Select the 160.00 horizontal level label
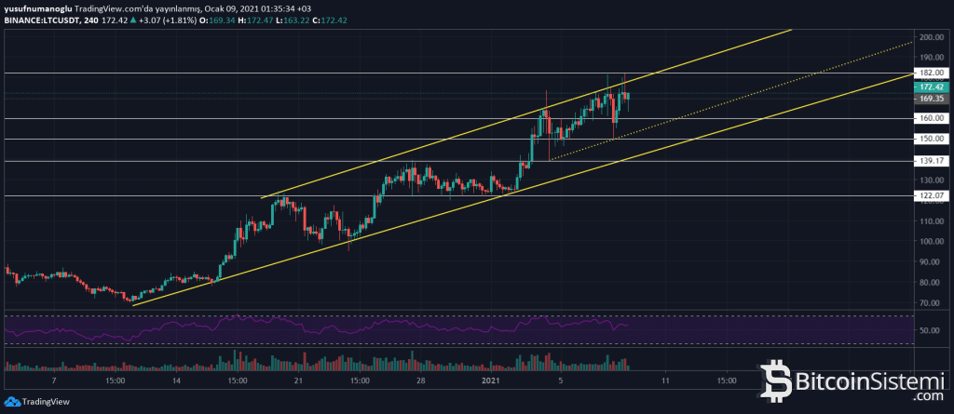Image resolution: width=954 pixels, height=414 pixels. [934, 118]
